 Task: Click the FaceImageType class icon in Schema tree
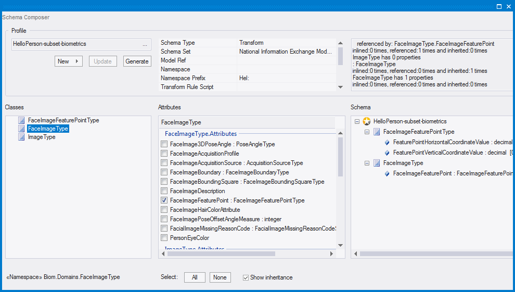377,163
